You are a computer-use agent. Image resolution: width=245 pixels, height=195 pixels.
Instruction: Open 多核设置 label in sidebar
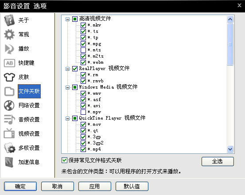click(x=29, y=148)
